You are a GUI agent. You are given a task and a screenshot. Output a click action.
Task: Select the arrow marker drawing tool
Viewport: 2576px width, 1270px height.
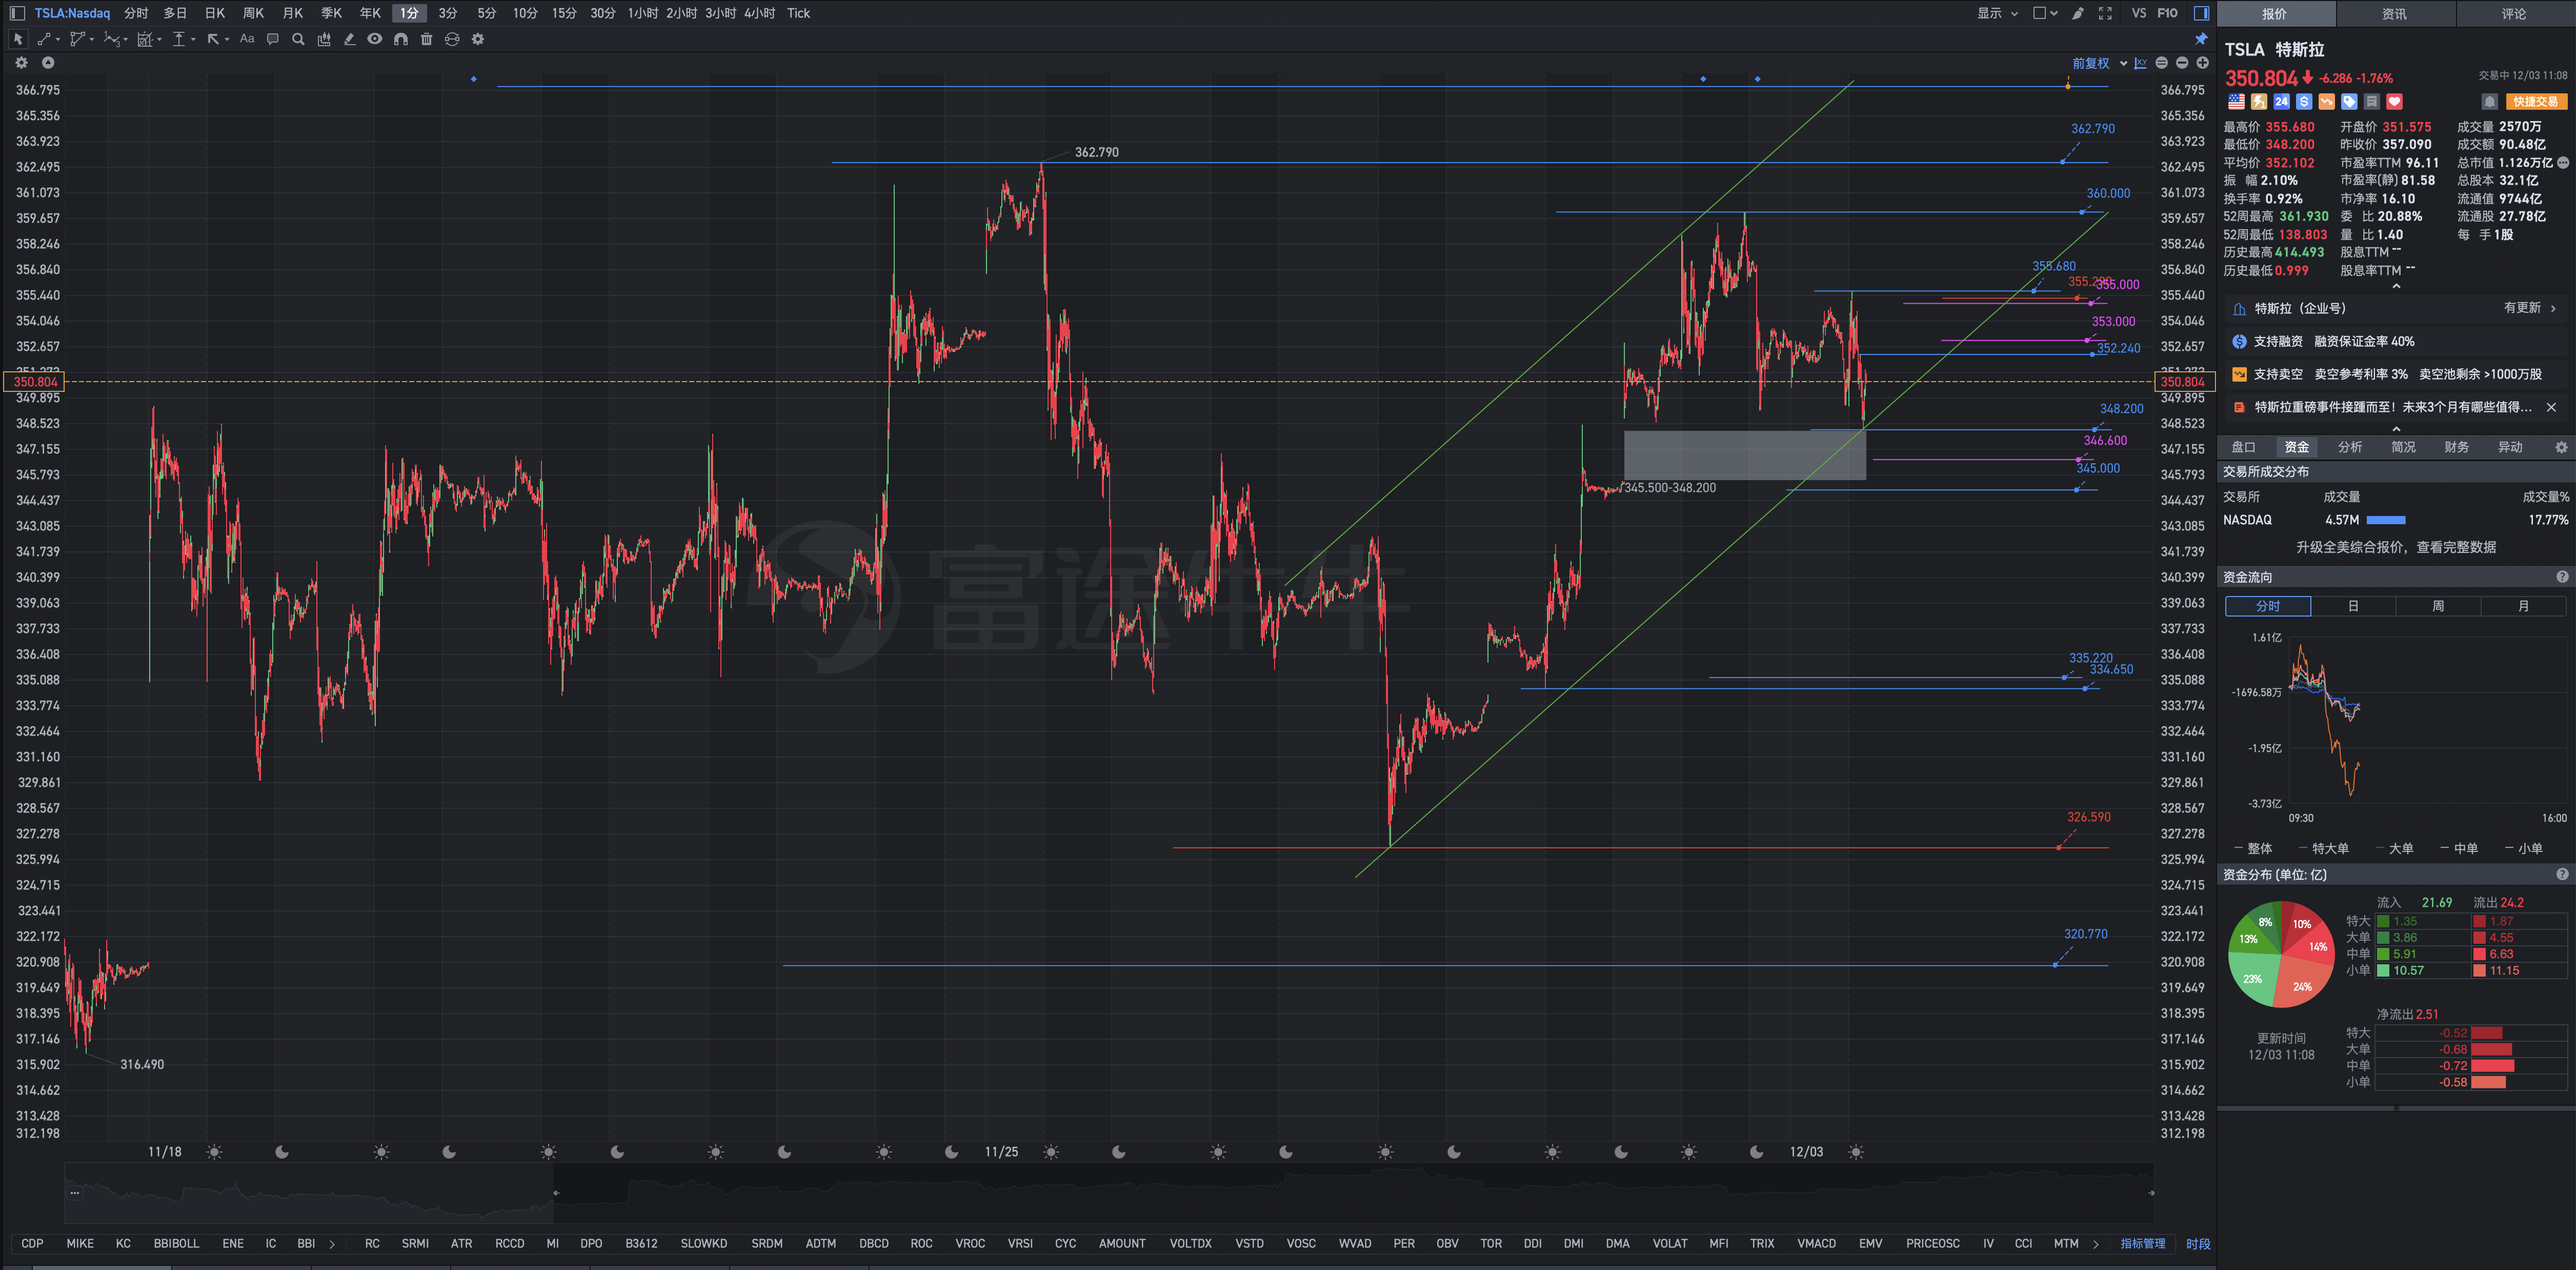click(x=213, y=39)
